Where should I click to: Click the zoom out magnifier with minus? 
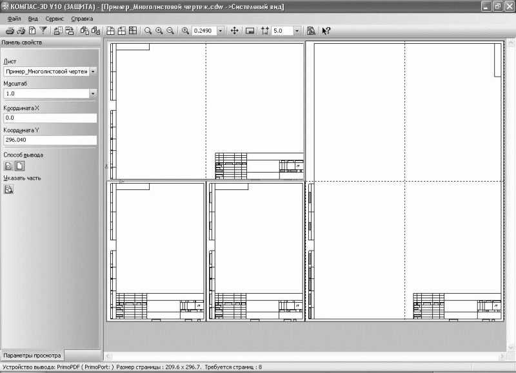[170, 31]
